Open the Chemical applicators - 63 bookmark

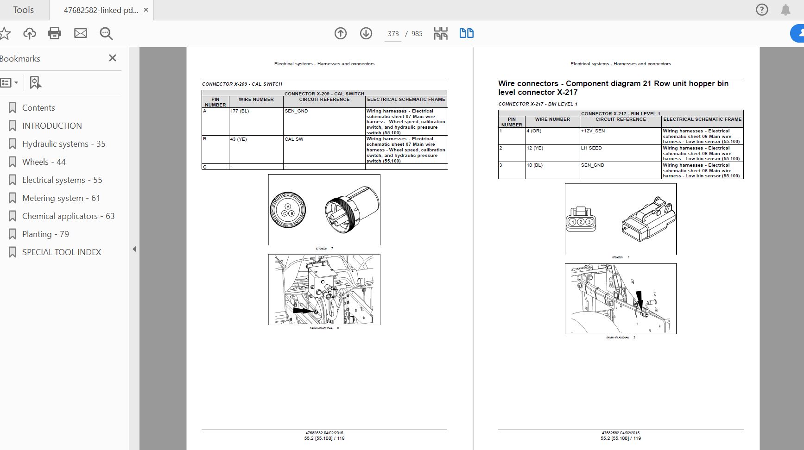tap(69, 216)
